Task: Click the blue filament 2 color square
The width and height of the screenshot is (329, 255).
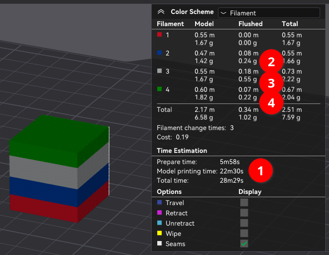Action: [x=160, y=53]
